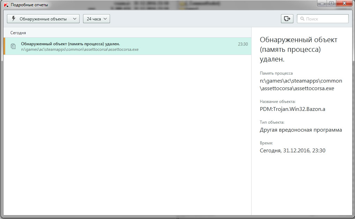Click the lightning bolt icon in the filter
The width and height of the screenshot is (355, 219).
[x=14, y=19]
